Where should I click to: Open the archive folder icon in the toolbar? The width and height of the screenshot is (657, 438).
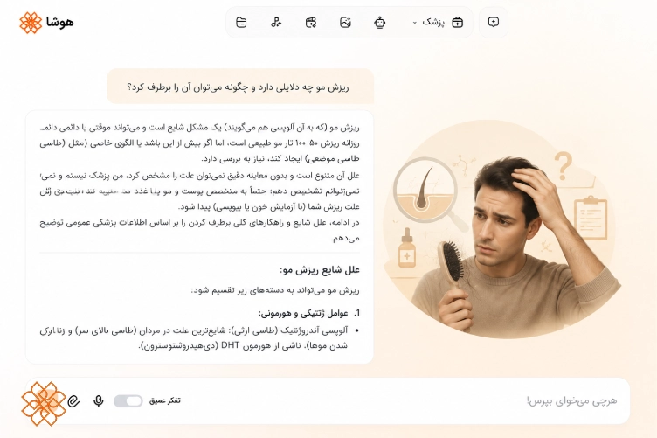(241, 22)
